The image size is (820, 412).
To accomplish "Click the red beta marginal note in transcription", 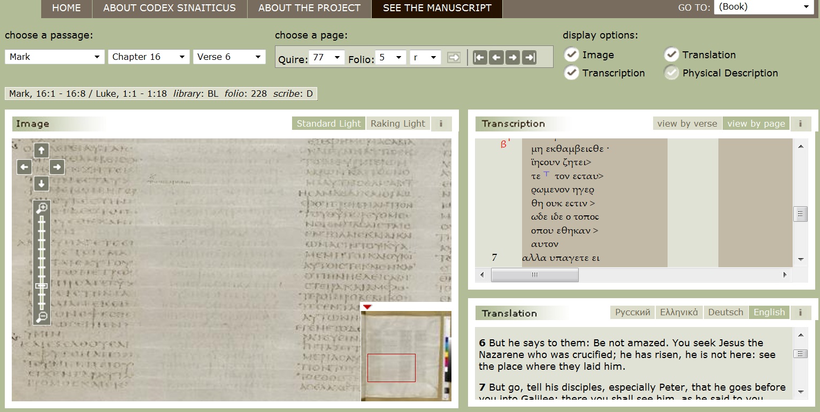I will point(504,143).
